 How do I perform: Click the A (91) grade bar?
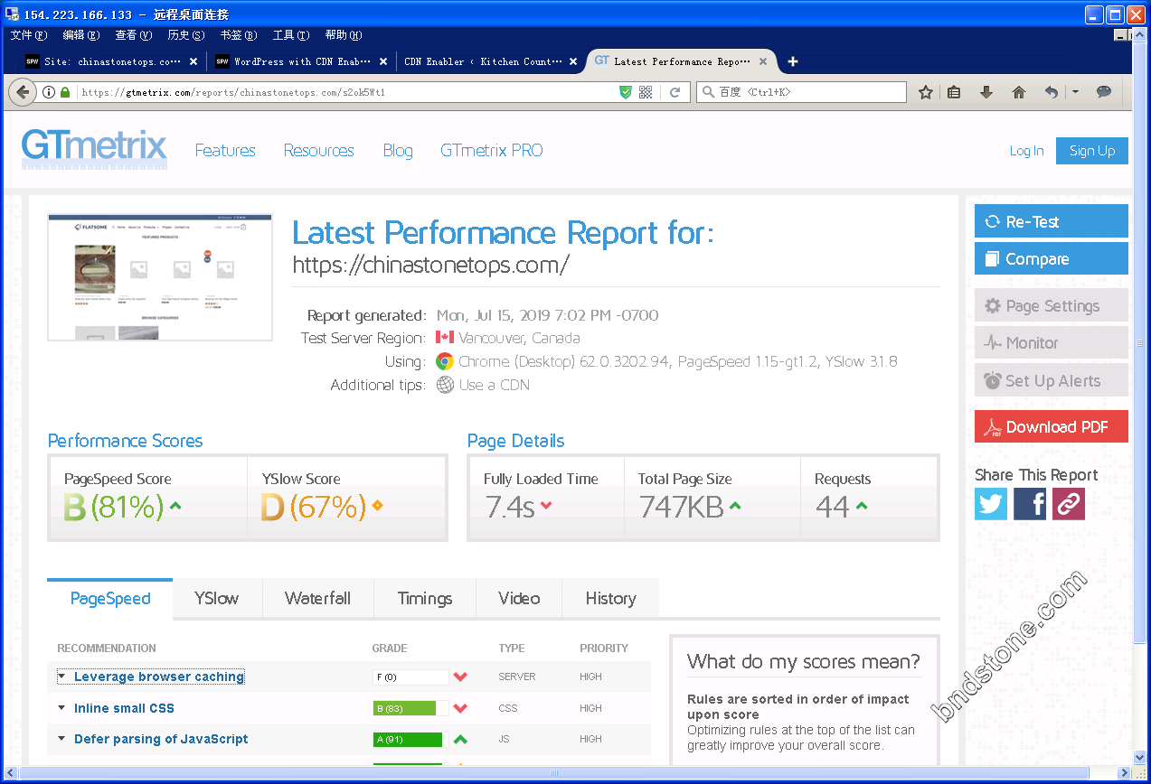[x=410, y=740]
